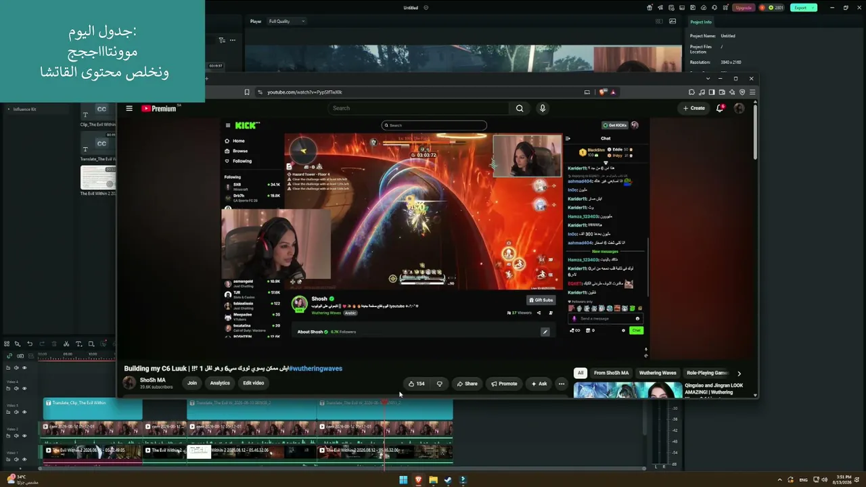Click the YouTube search magnifier button
Viewport: 866px width, 487px height.
(520, 108)
